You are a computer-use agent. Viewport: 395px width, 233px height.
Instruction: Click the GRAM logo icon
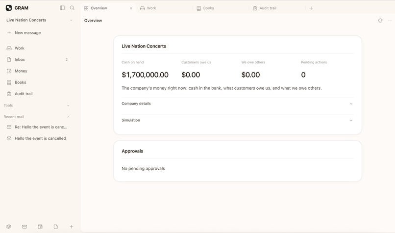[8, 8]
